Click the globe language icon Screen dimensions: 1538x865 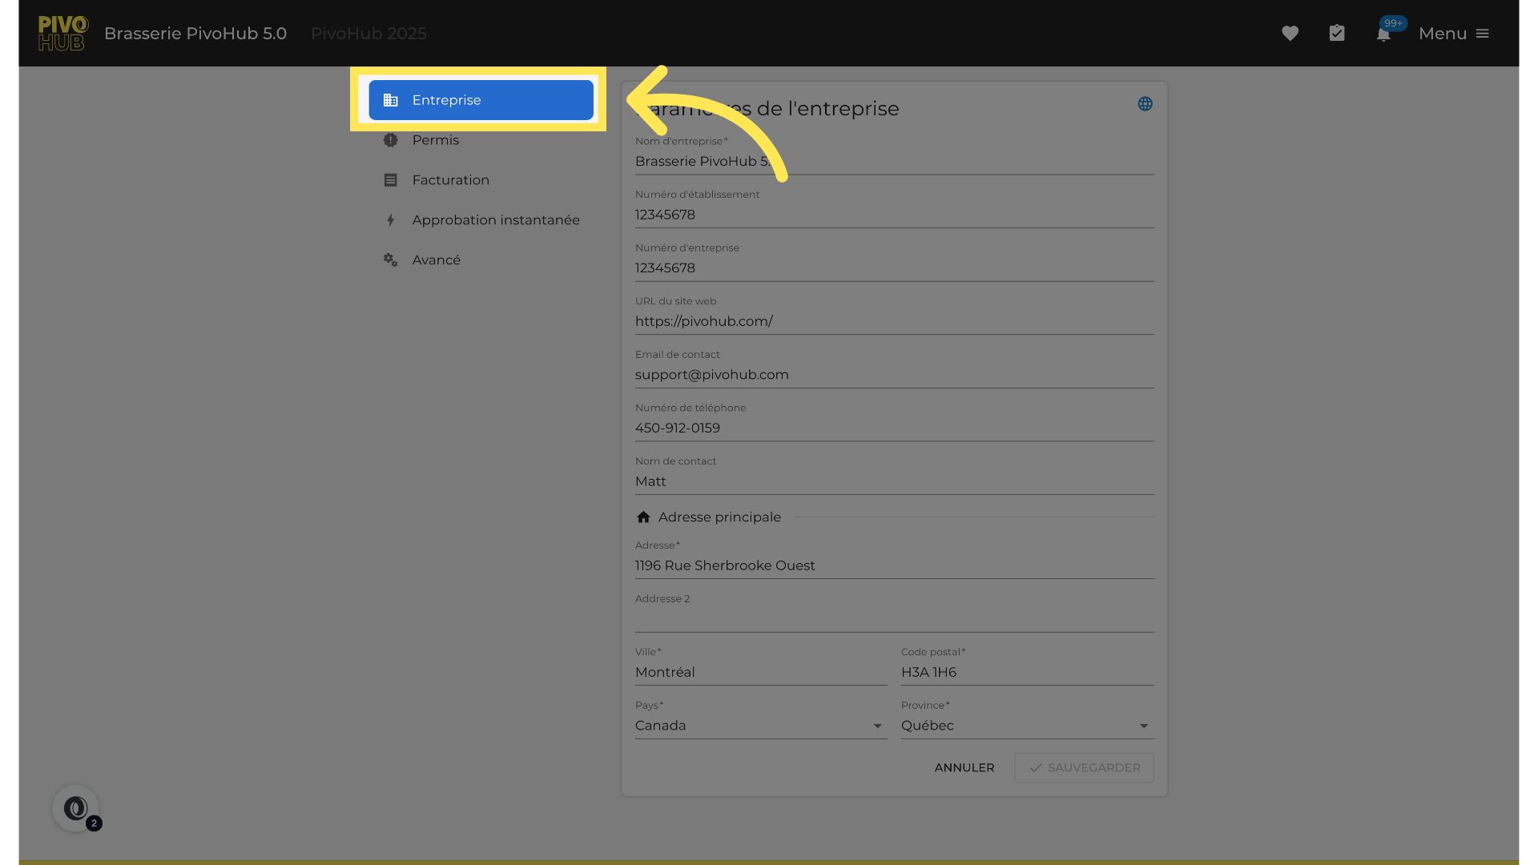point(1145,104)
